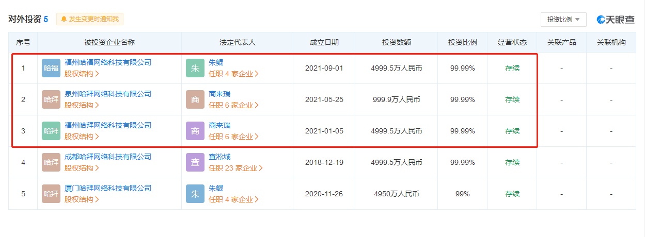Click the 序号 column header
Viewport: 645px width, 237px height.
tap(23, 42)
